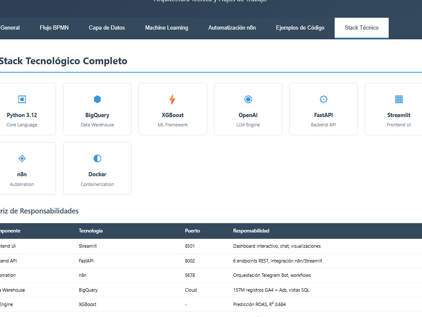Click the Python 3.12 square icon
The image size is (422, 317).
click(22, 99)
